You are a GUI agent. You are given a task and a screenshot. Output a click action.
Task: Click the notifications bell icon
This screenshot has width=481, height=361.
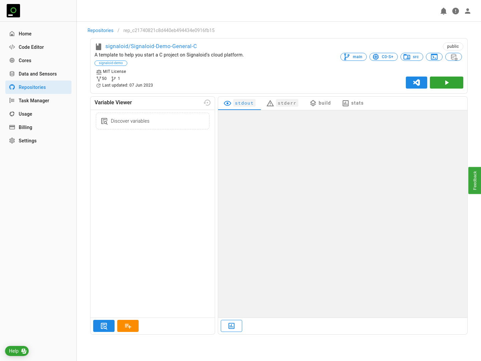click(444, 11)
